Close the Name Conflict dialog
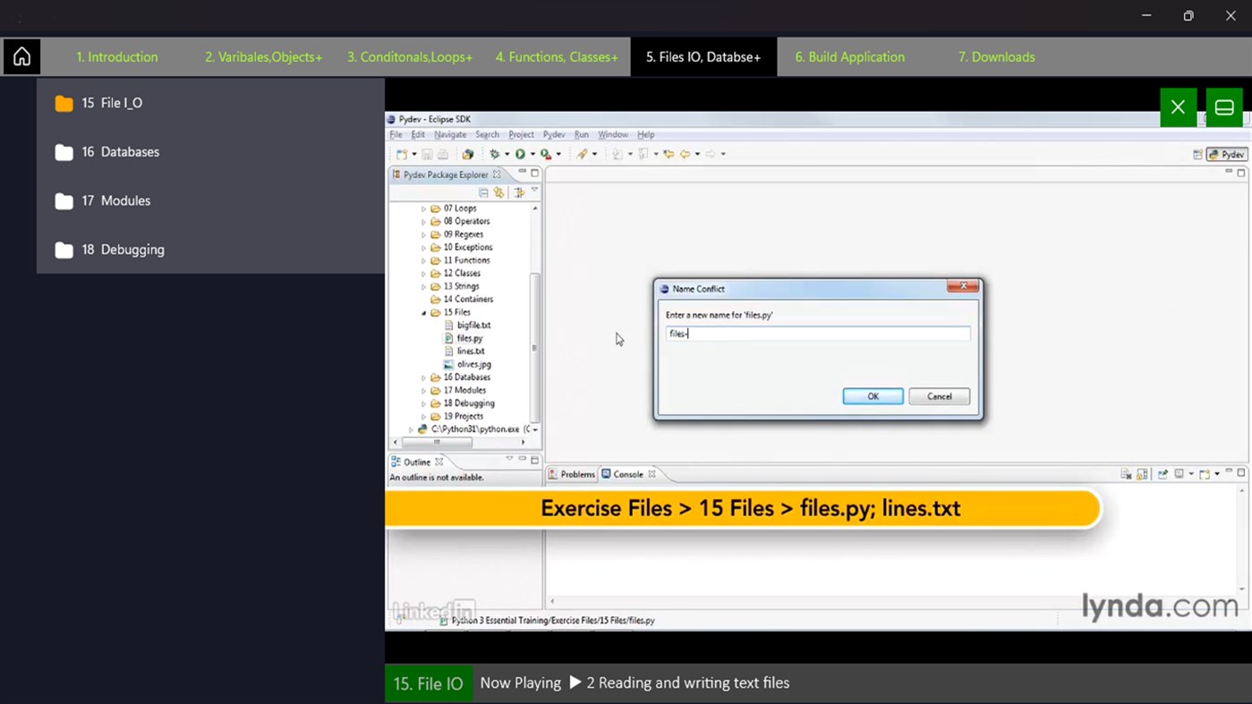Screen dimensions: 1252x704 [963, 286]
